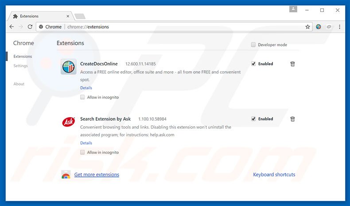350x206 pixels.
Task: Disable the CreateDocsOnline Enabled checkbox
Action: [x=253, y=64]
